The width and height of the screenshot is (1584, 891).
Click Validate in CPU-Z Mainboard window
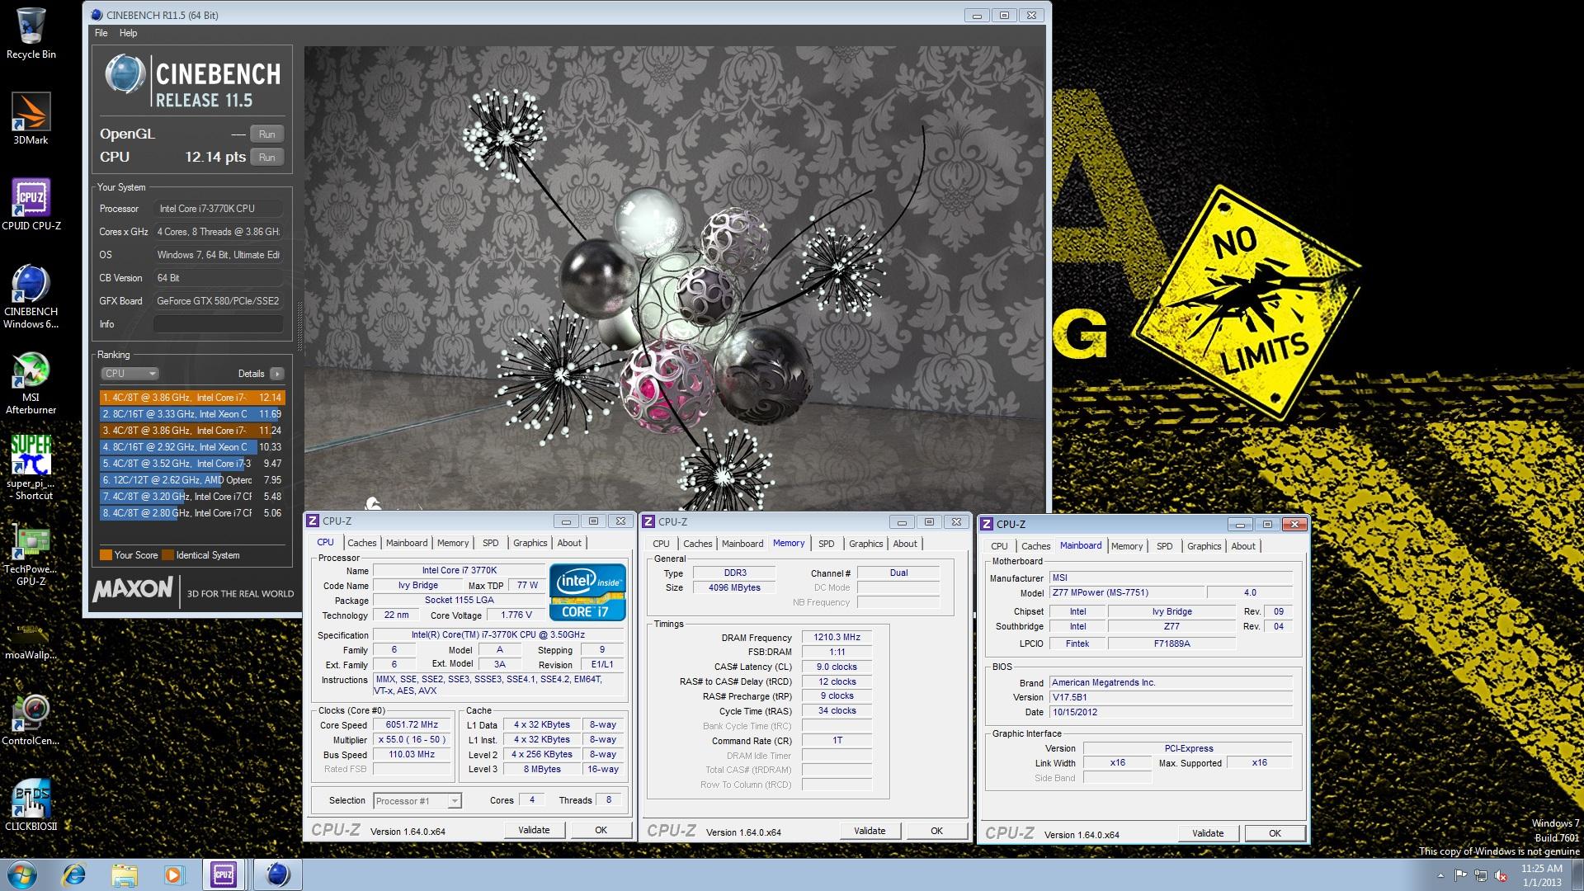pos(1208,833)
